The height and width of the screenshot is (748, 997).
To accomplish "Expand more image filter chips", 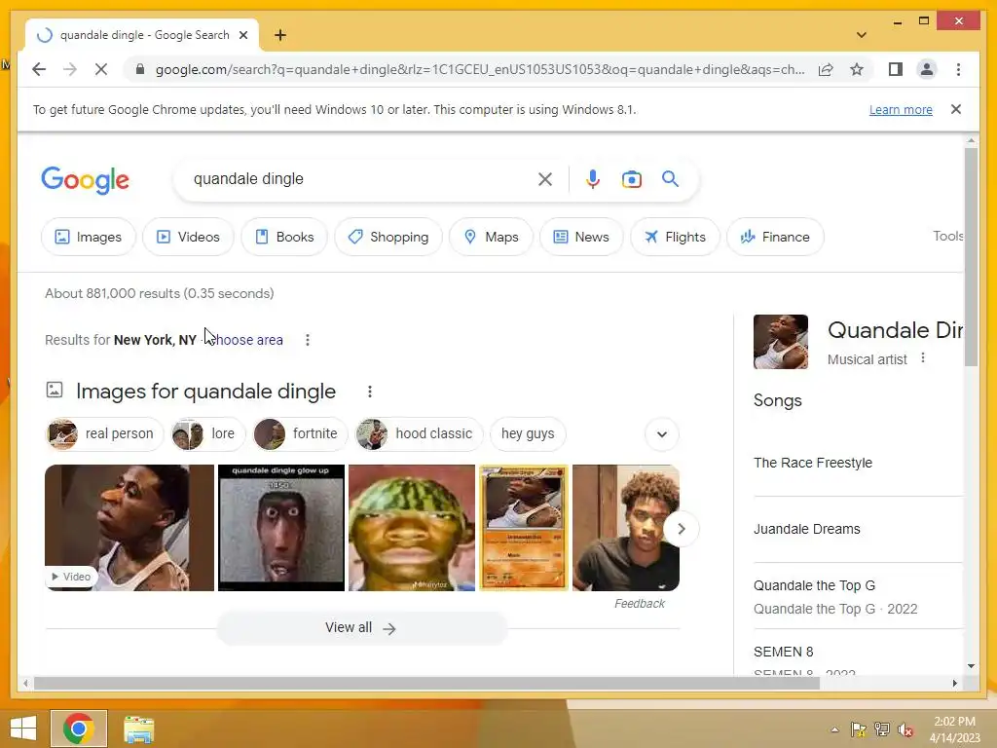I will click(662, 434).
